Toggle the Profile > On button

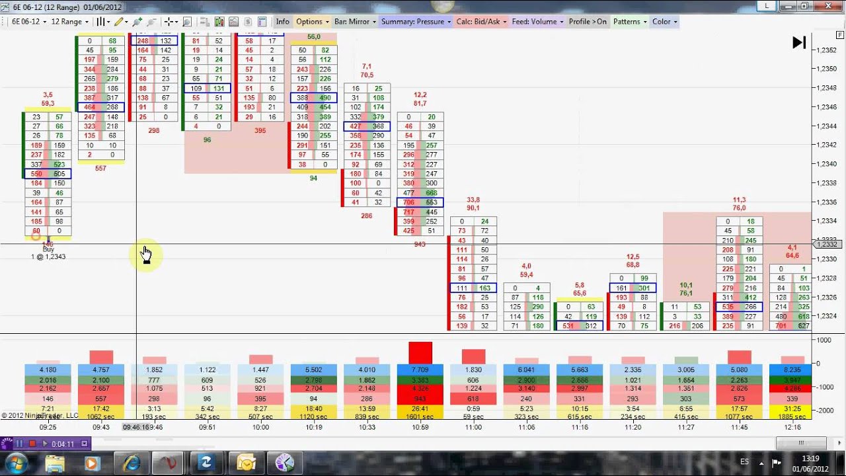pyautogui.click(x=588, y=22)
